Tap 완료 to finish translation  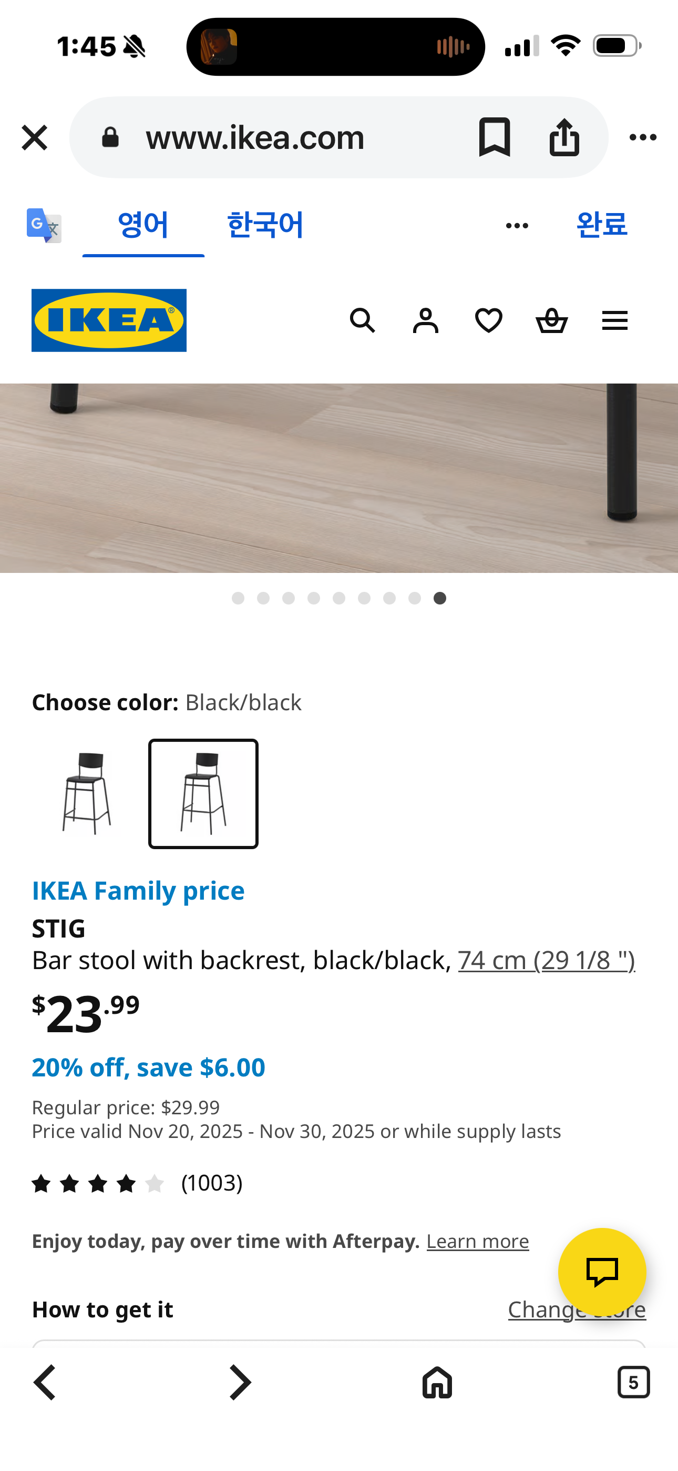tap(601, 225)
